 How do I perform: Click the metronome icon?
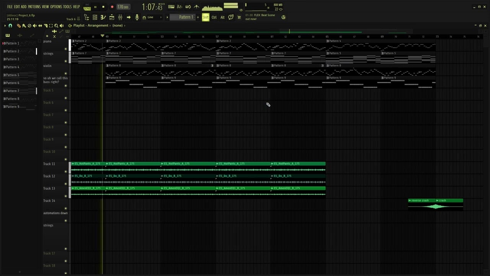coord(196,7)
